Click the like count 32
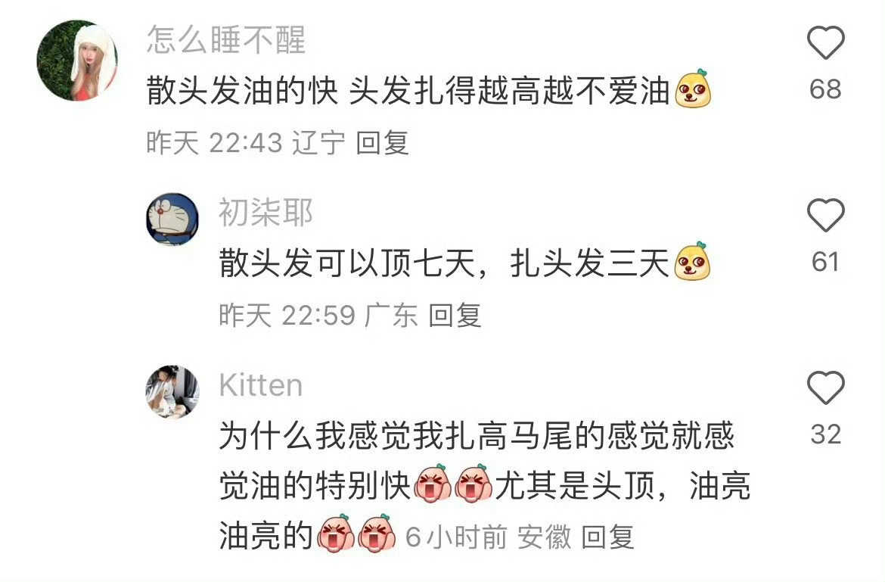This screenshot has width=885, height=582. tap(826, 434)
